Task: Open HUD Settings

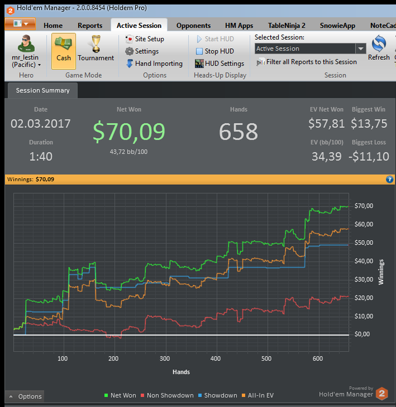Action: coord(220,63)
